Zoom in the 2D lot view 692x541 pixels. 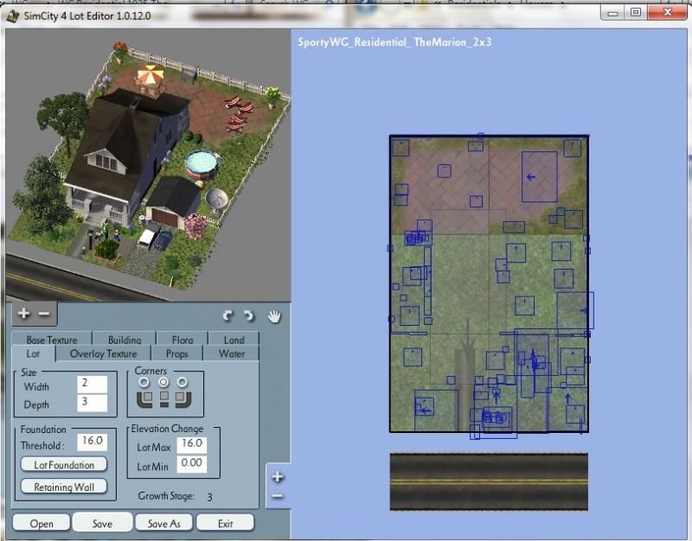(x=278, y=477)
